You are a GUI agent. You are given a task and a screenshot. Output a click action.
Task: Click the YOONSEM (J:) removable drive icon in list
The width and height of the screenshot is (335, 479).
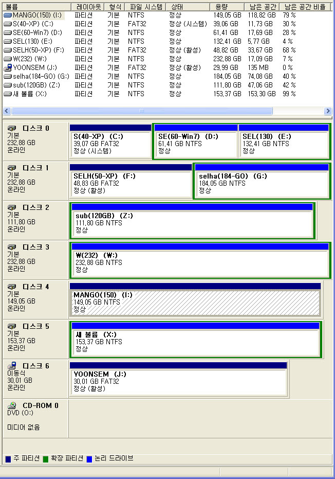click(x=8, y=67)
